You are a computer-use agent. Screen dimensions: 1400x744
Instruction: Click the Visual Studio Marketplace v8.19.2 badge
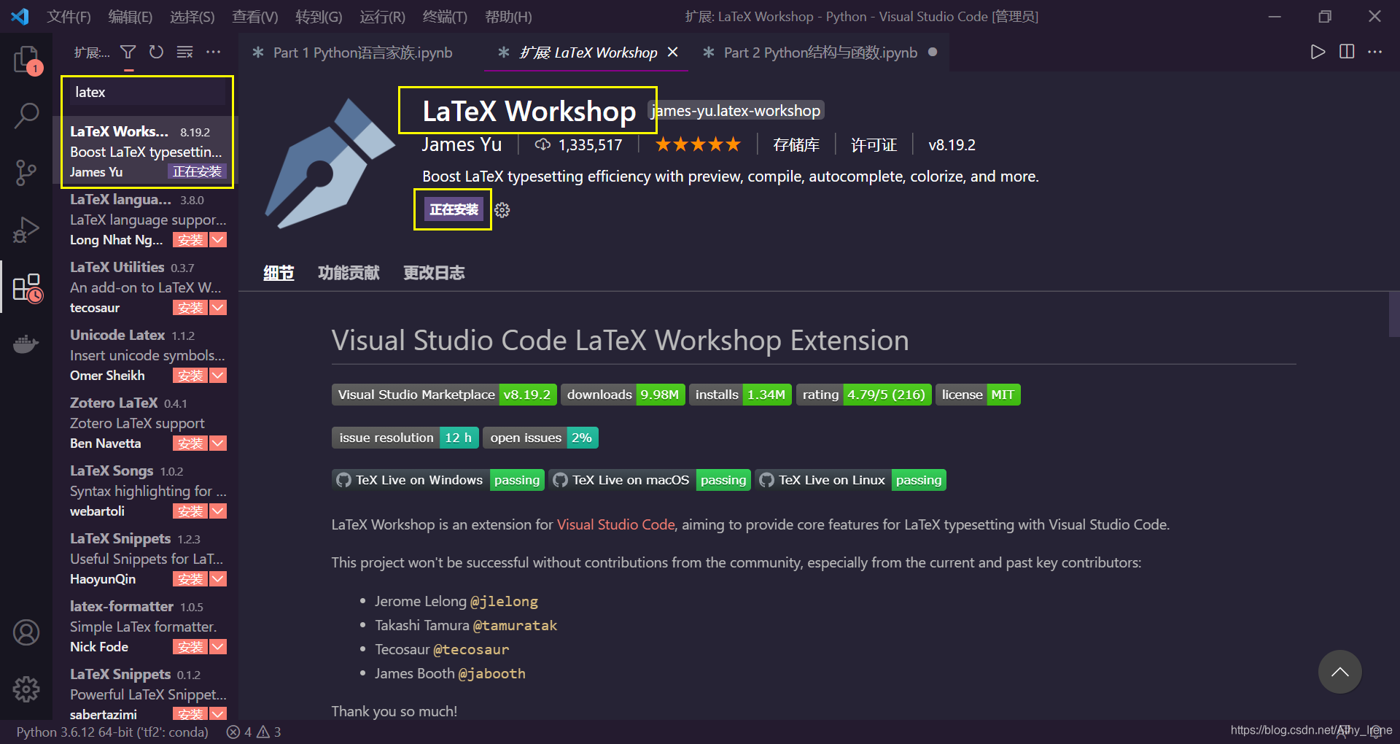pyautogui.click(x=444, y=395)
